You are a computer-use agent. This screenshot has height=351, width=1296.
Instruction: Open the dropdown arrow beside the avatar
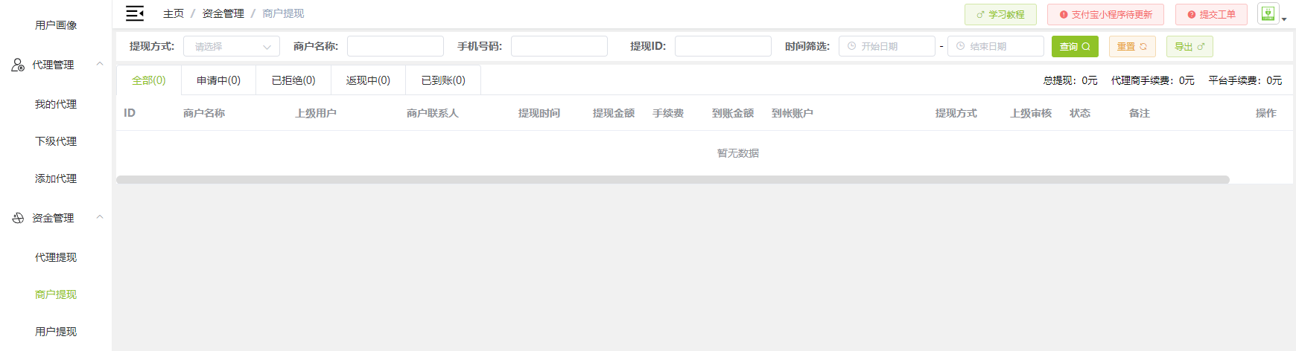pyautogui.click(x=1284, y=19)
